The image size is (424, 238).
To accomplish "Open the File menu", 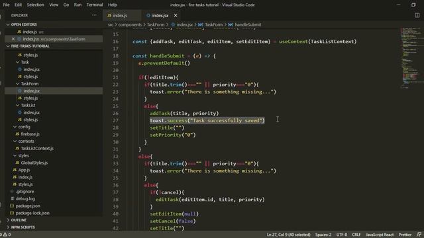I will click(6, 5).
